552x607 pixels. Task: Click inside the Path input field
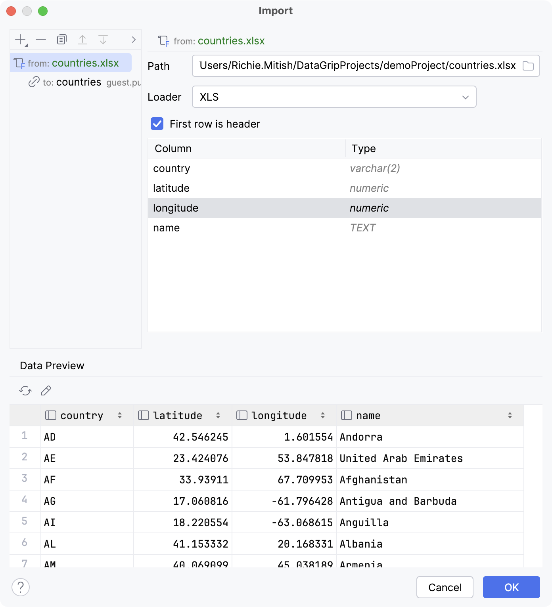pyautogui.click(x=357, y=66)
